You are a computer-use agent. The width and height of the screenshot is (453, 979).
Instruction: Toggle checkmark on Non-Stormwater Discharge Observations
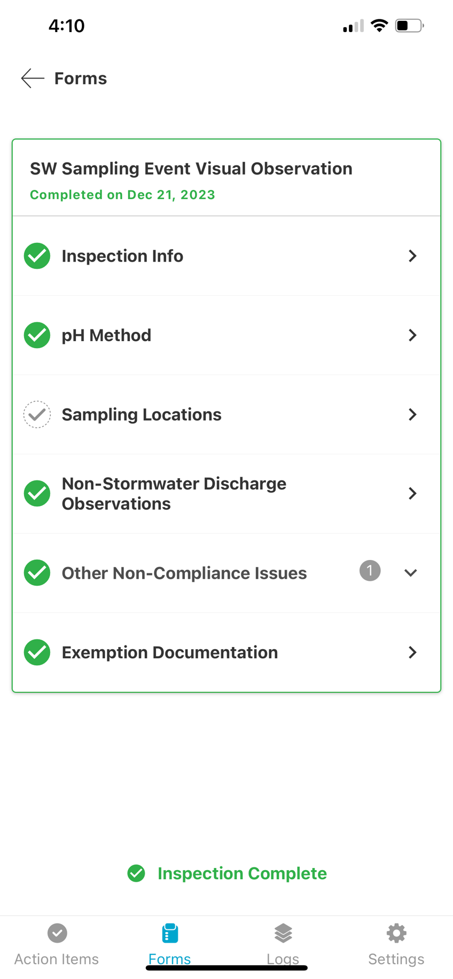pyautogui.click(x=36, y=493)
